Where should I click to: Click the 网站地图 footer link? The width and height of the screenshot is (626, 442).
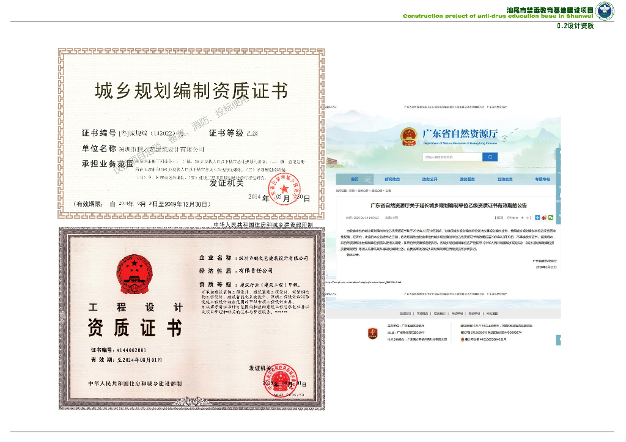pyautogui.click(x=492, y=314)
